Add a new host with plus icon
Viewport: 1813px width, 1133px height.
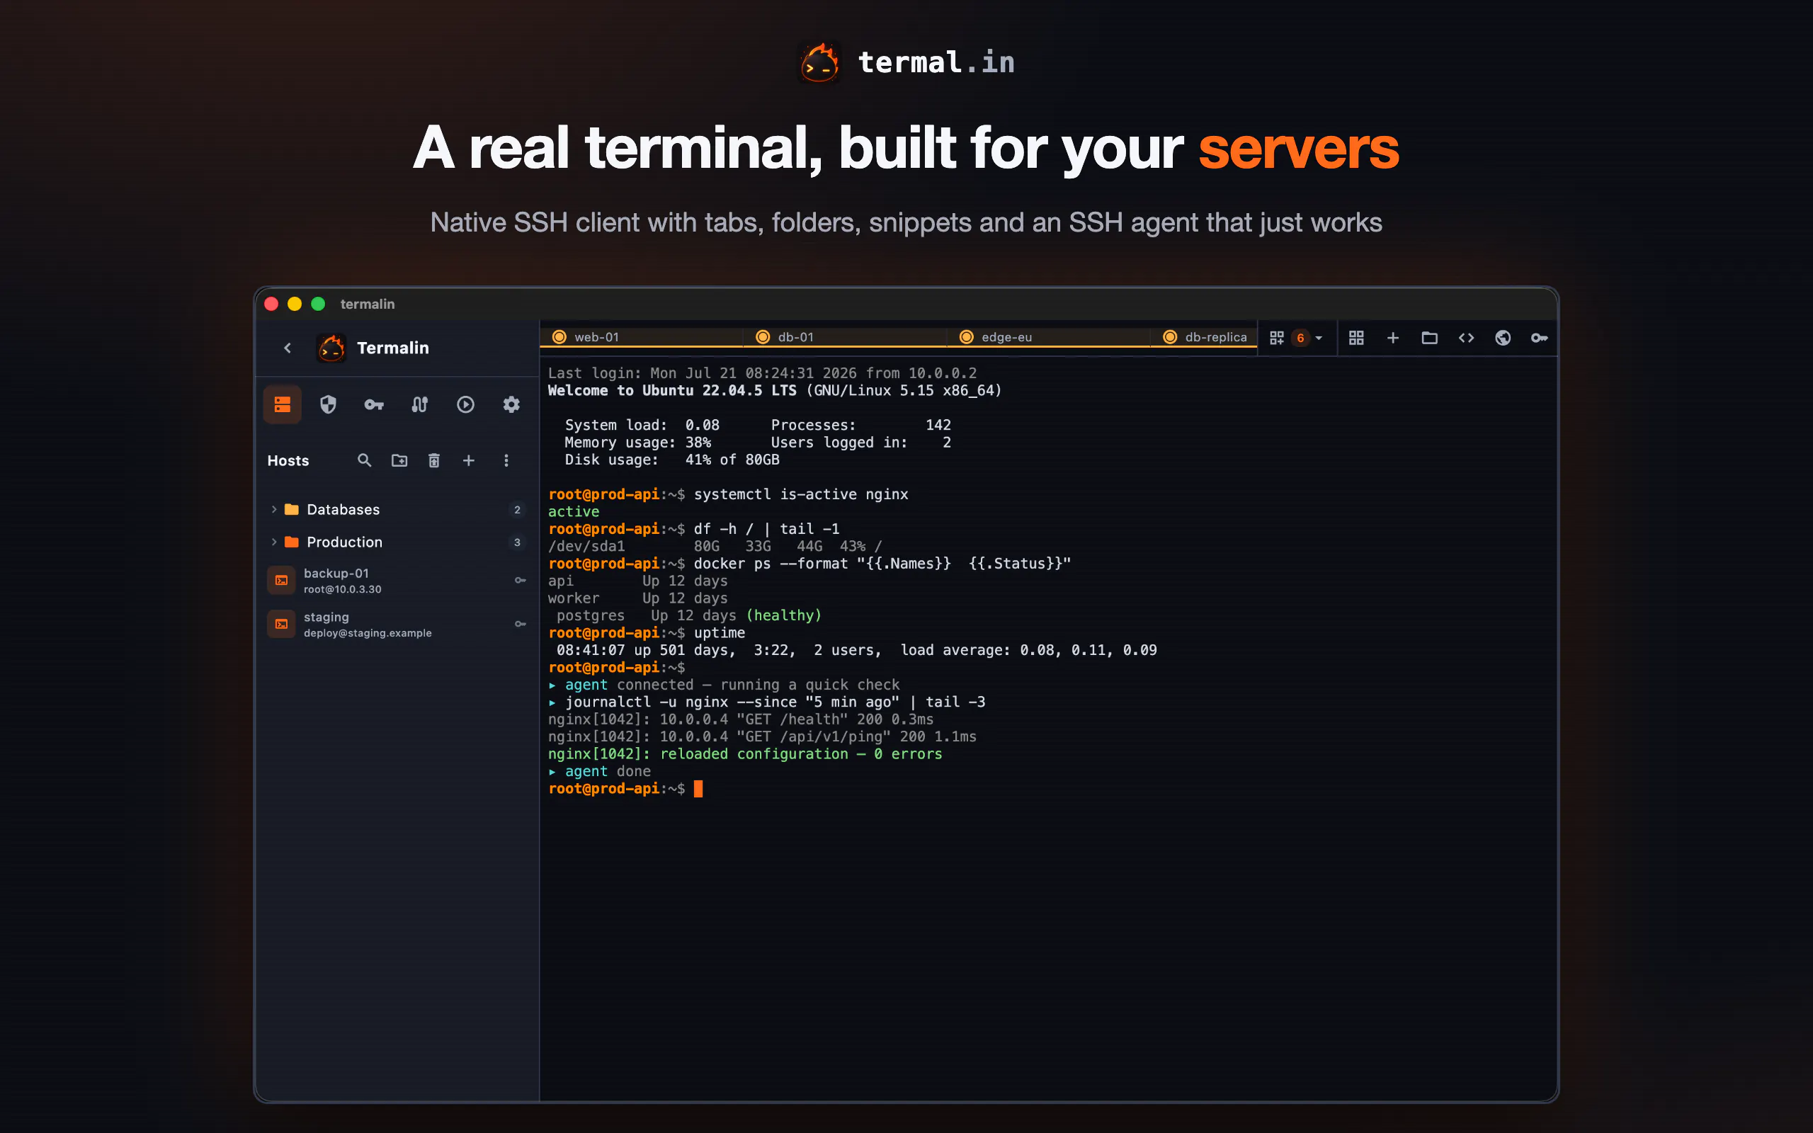468,460
